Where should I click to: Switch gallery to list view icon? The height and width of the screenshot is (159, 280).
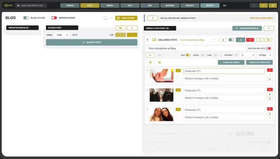pos(150,62)
